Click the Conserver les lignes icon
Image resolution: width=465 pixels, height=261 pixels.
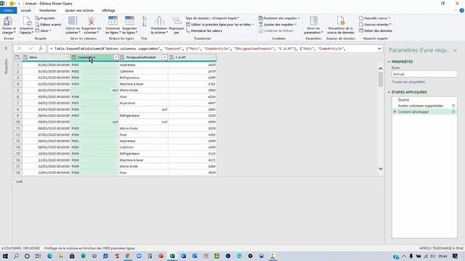pos(113,21)
